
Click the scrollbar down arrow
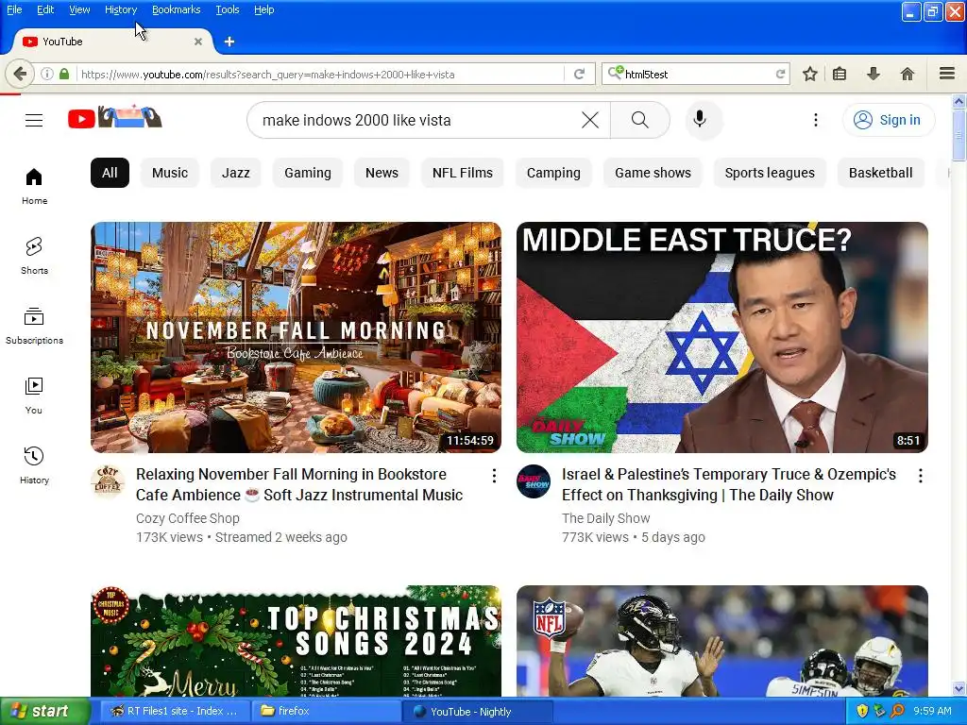pos(959,688)
